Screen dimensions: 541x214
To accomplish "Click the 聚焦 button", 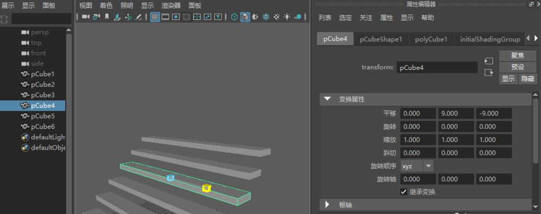I will [518, 55].
